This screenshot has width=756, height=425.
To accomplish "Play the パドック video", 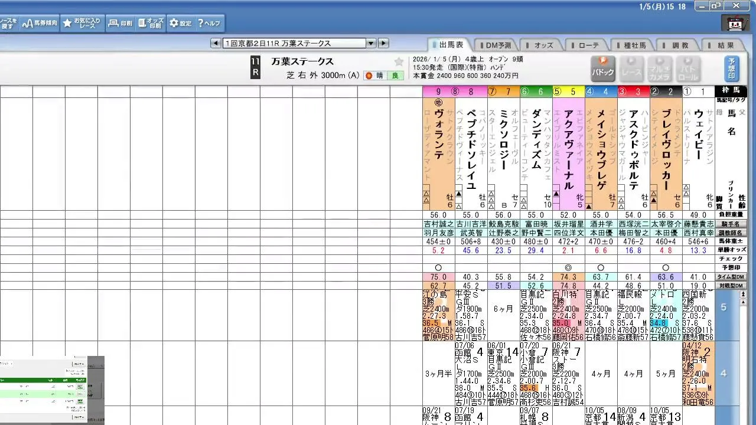I will 603,68.
